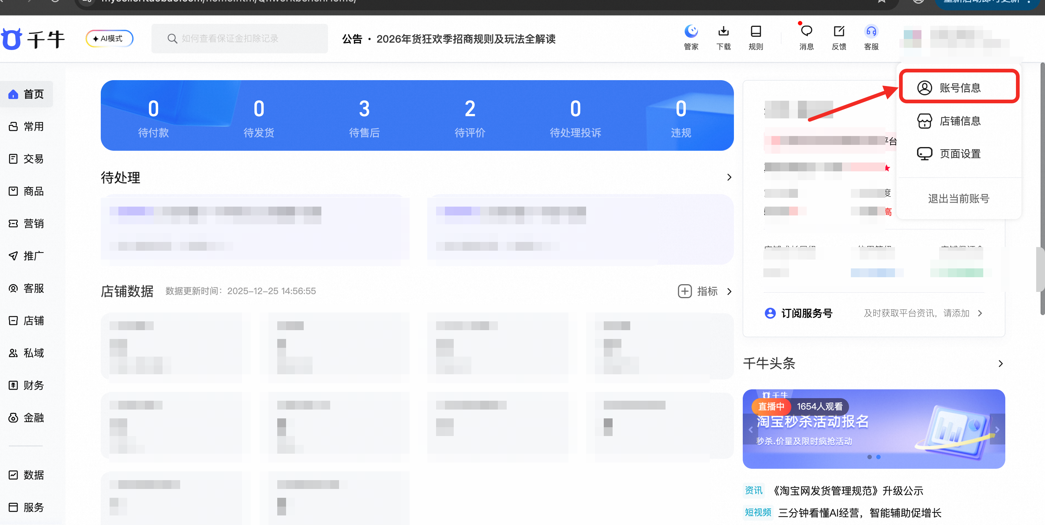Open 订阅服务号 row
This screenshot has height=525, width=1045.
pyautogui.click(x=873, y=313)
